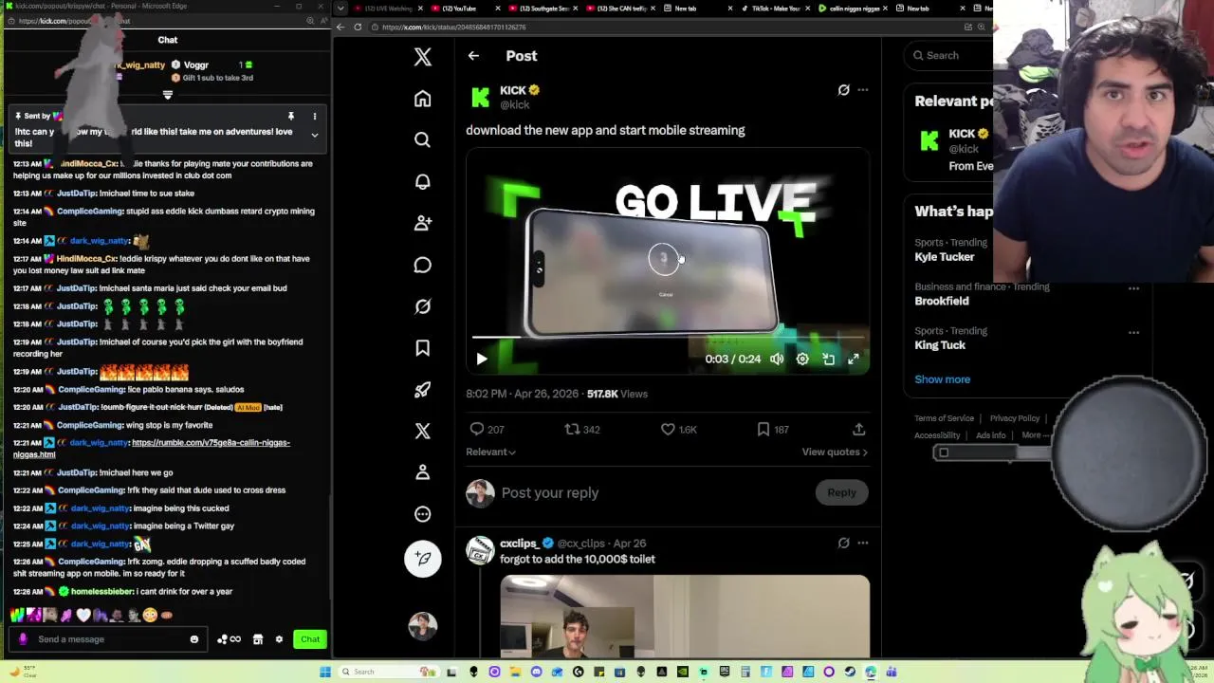Open Premium X icon in sidebar

click(x=423, y=431)
